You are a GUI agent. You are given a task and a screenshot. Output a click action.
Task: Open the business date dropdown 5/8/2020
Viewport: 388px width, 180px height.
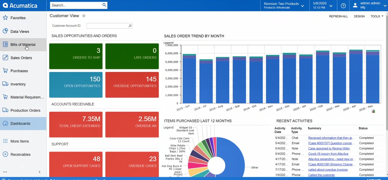tap(331, 6)
